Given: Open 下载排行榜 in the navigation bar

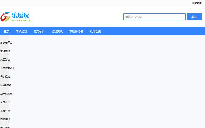Looking at the screenshot, I should pos(76,31).
